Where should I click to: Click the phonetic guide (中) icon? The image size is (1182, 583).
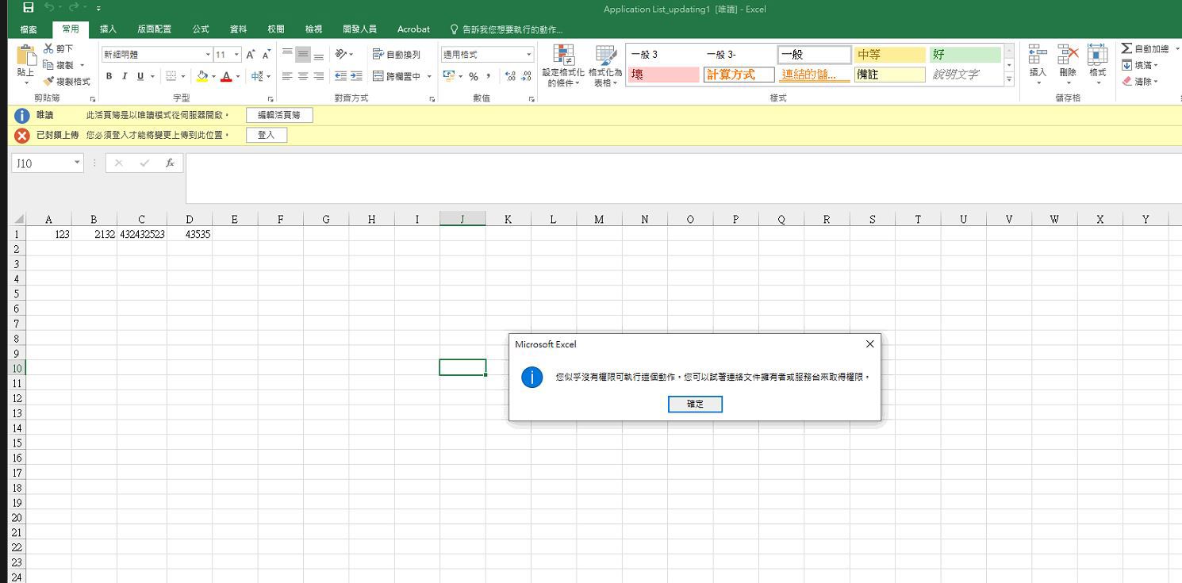(256, 77)
